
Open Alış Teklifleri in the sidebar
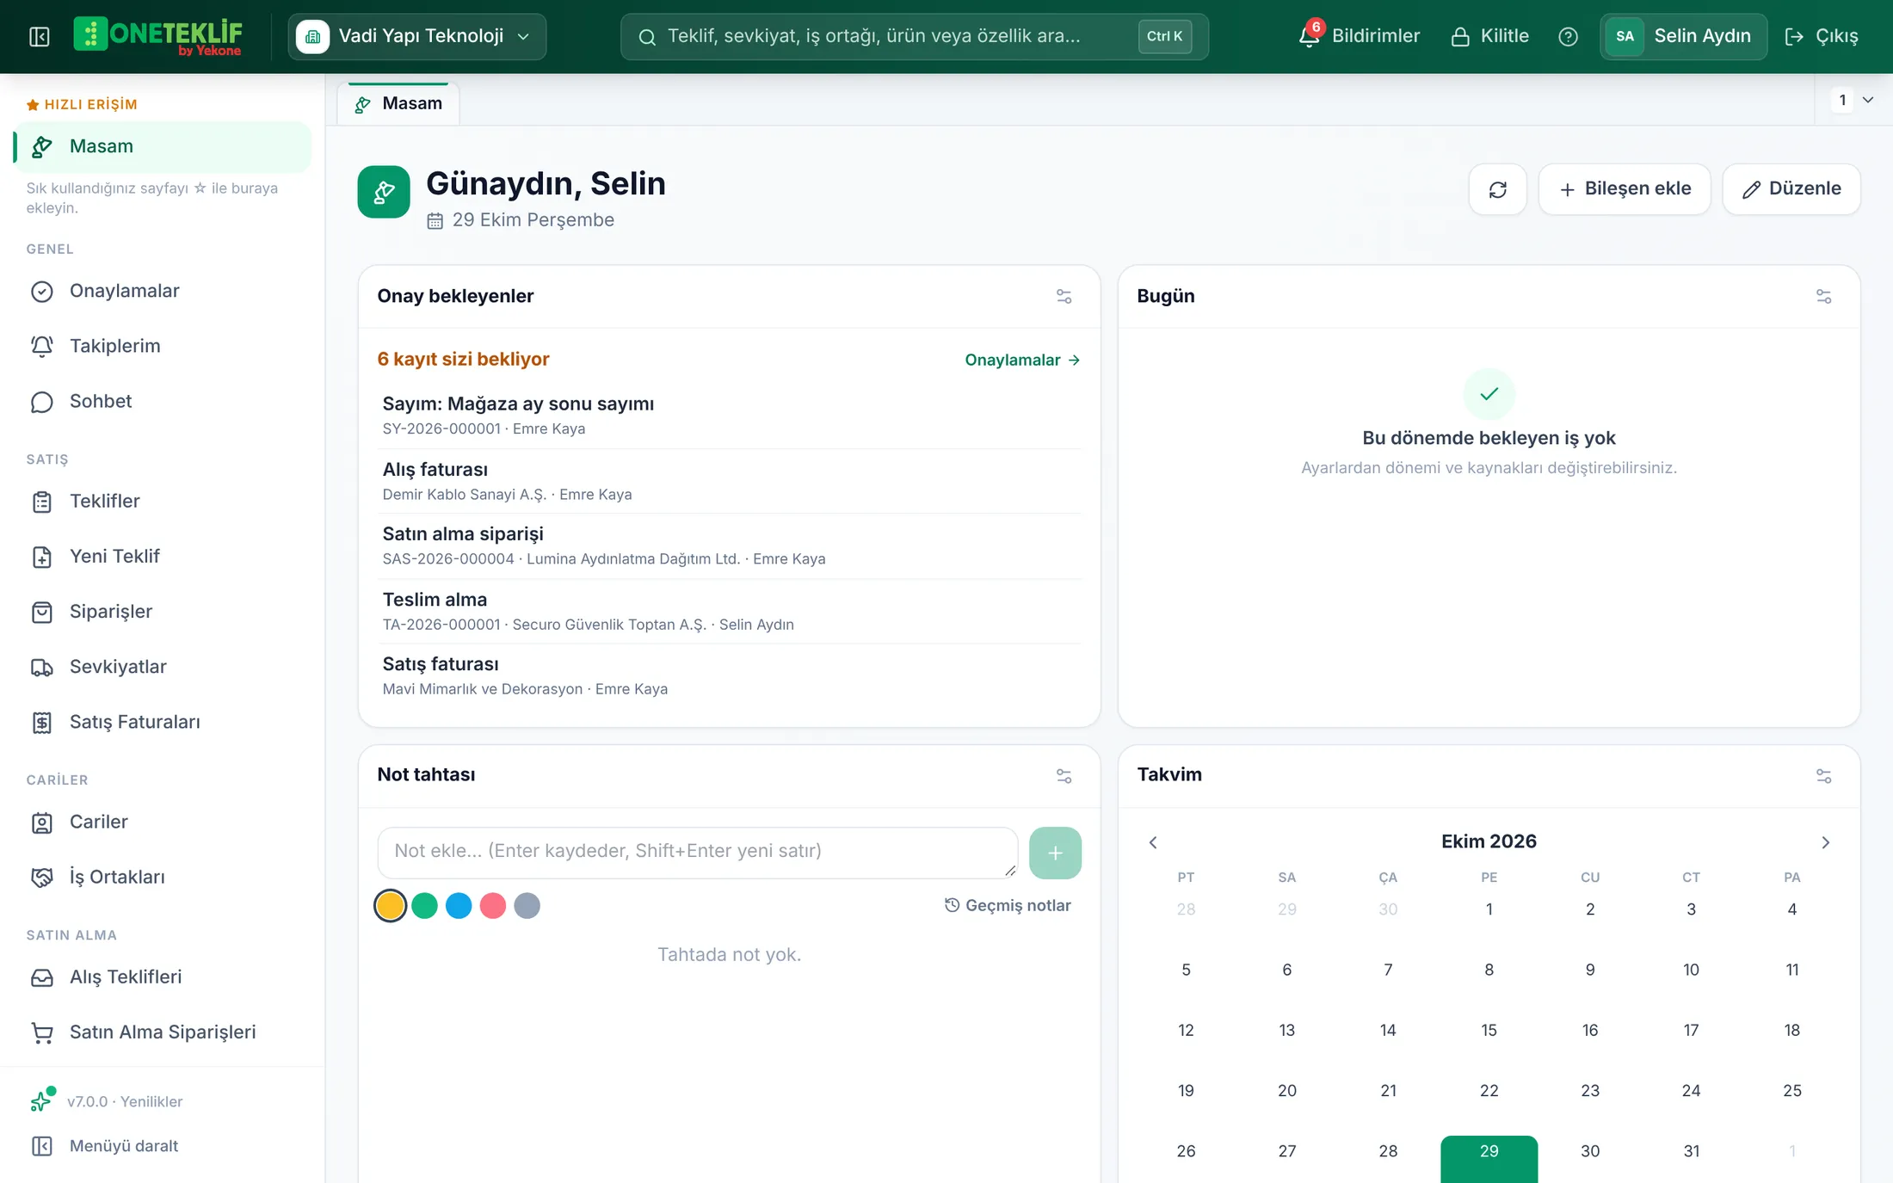tap(162, 977)
